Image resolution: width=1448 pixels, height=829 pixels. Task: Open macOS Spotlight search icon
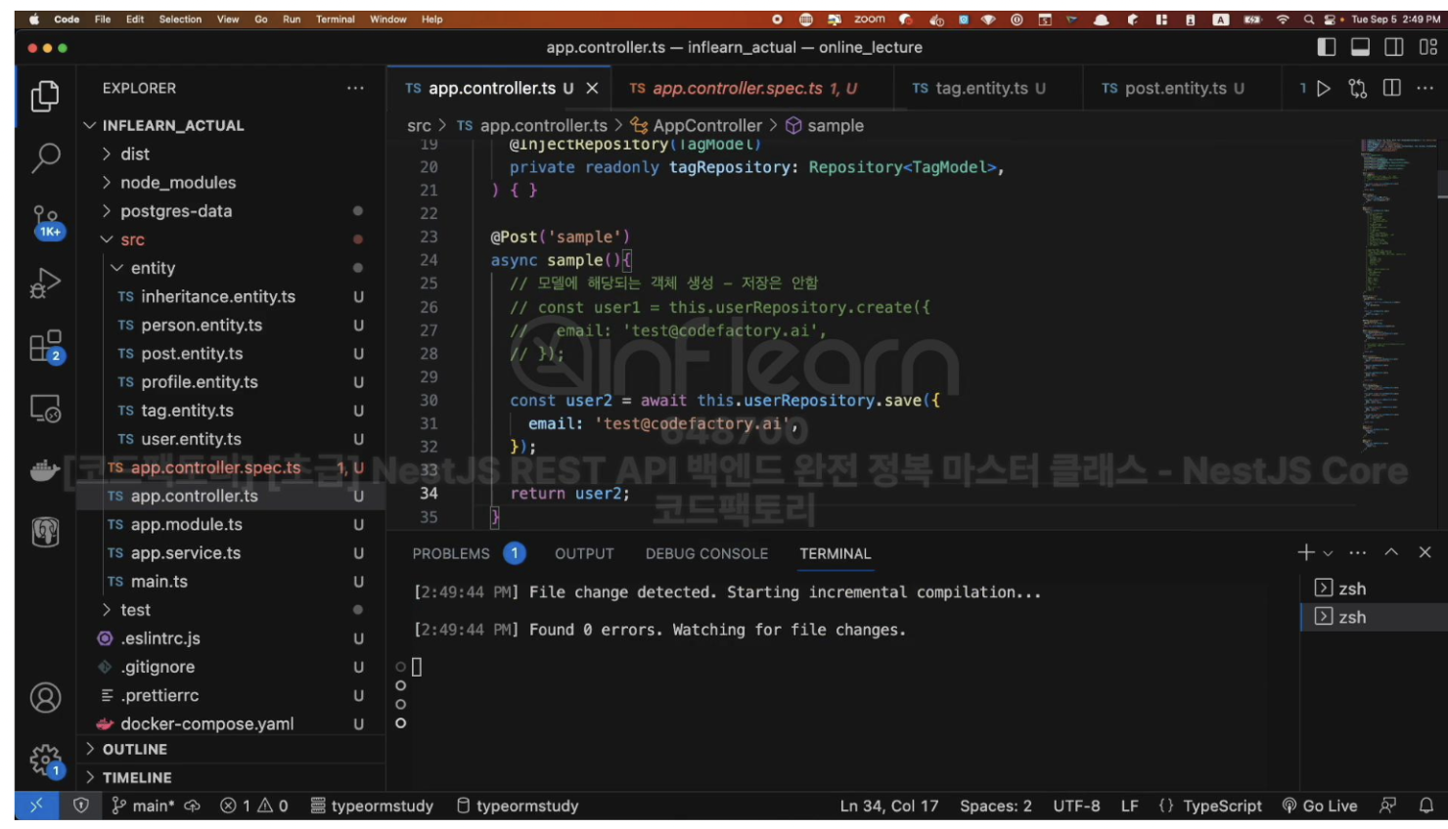coord(1308,19)
